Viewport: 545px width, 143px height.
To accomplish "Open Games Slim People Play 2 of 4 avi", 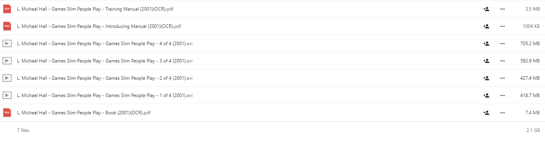I will 105,78.
